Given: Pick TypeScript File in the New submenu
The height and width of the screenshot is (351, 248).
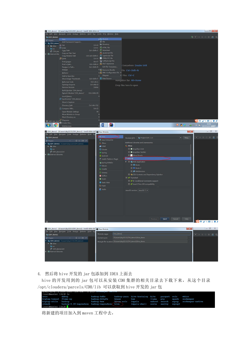Looking at the screenshot, I should click(x=110, y=55).
